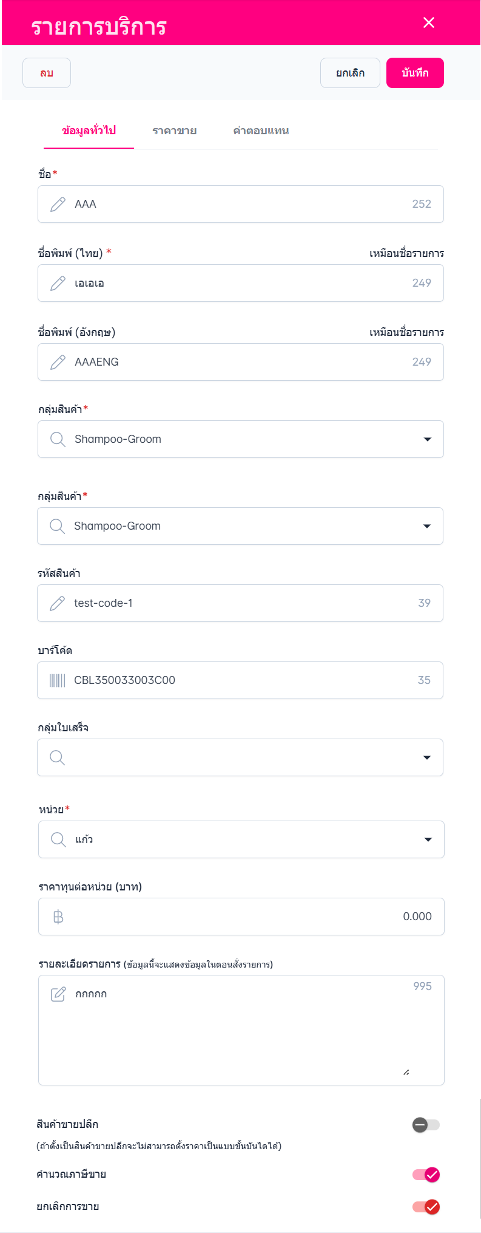Click the pencil icon beside เอเอเอ
The width and height of the screenshot is (481, 1233).
(x=58, y=283)
